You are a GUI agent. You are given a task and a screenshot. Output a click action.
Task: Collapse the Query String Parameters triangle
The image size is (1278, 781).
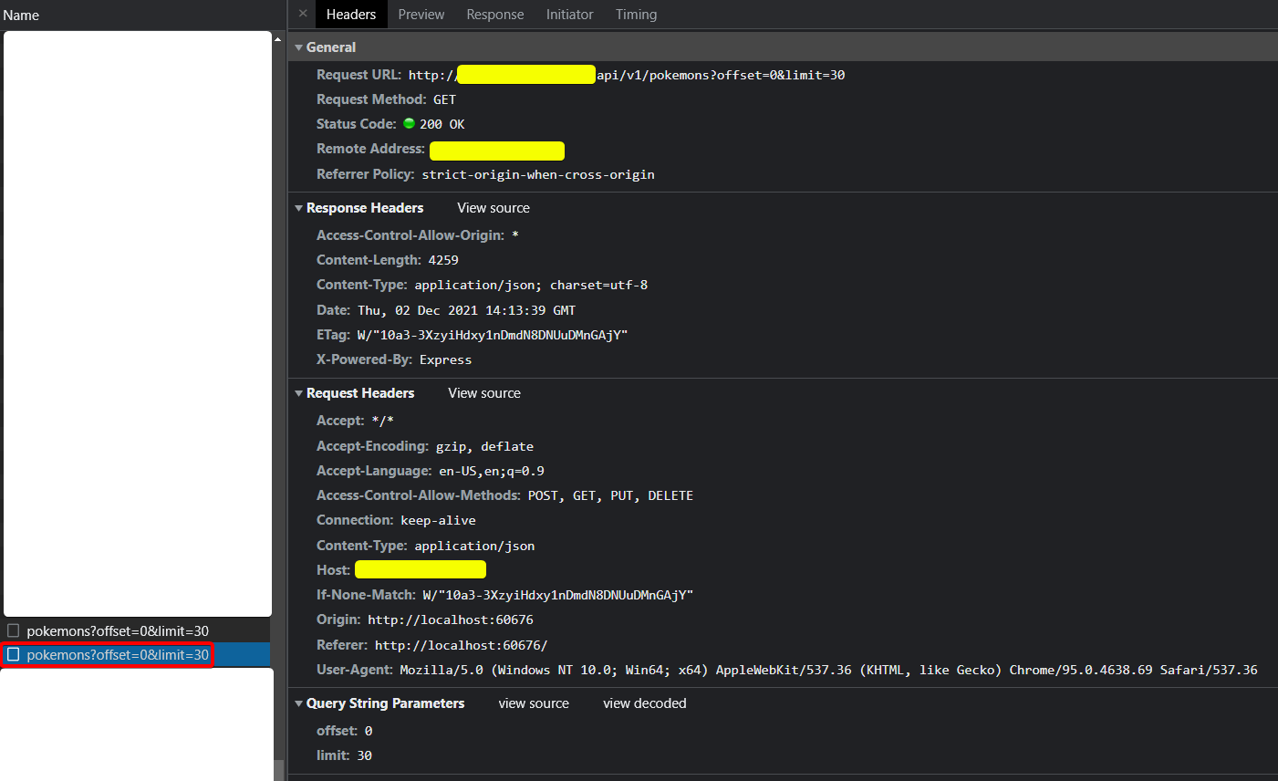(298, 703)
